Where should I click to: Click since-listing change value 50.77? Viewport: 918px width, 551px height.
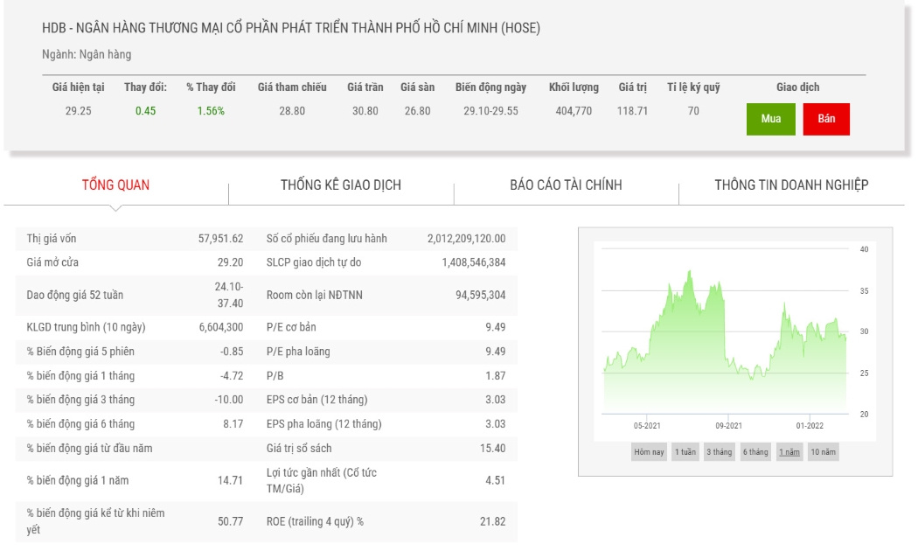(x=230, y=521)
